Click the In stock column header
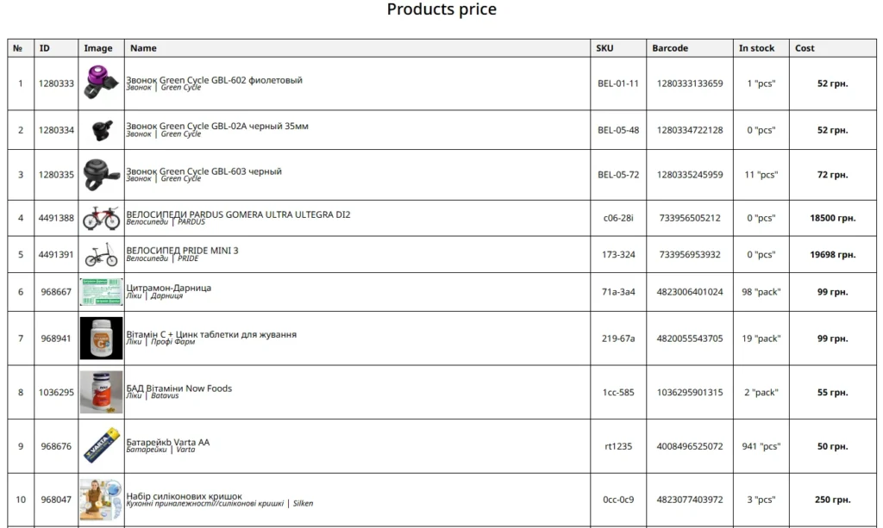883x528 pixels. (x=756, y=48)
